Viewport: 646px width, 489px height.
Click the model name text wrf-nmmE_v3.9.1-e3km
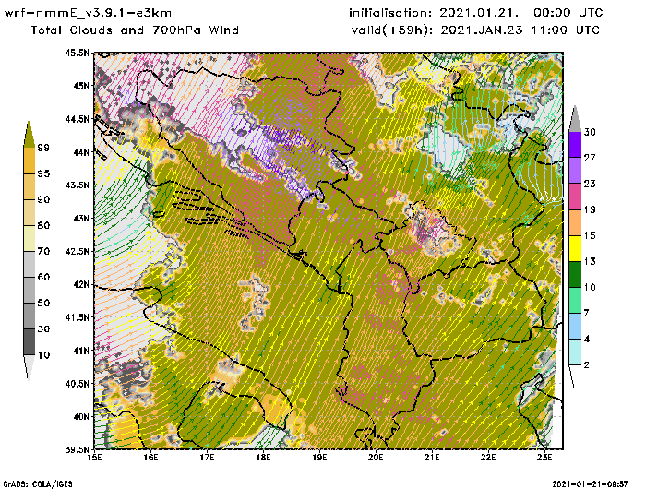tap(88, 13)
